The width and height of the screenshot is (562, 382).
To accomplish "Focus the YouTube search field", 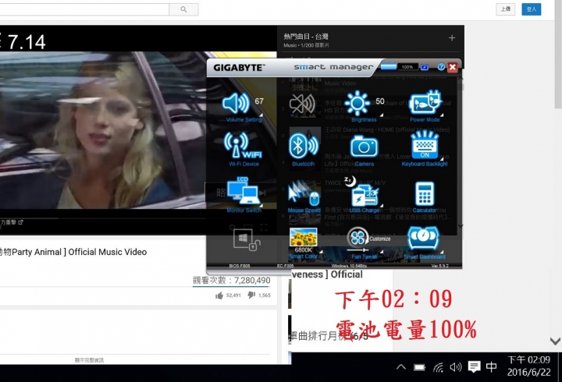I will tap(84, 9).
